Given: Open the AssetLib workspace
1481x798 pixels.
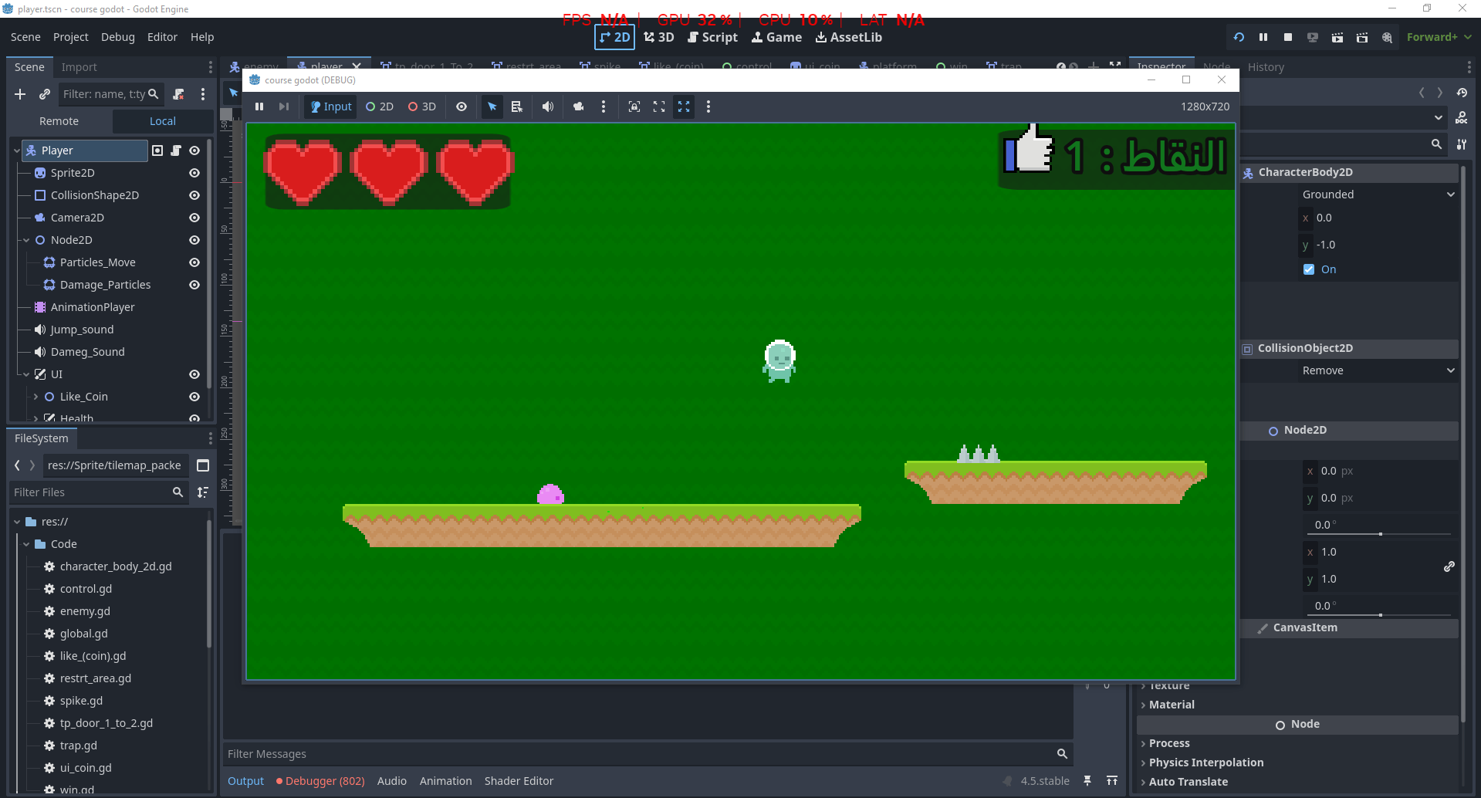Looking at the screenshot, I should [x=848, y=37].
